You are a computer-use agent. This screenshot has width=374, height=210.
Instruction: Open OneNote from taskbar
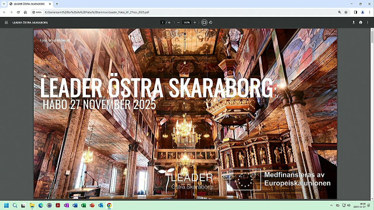66,205
